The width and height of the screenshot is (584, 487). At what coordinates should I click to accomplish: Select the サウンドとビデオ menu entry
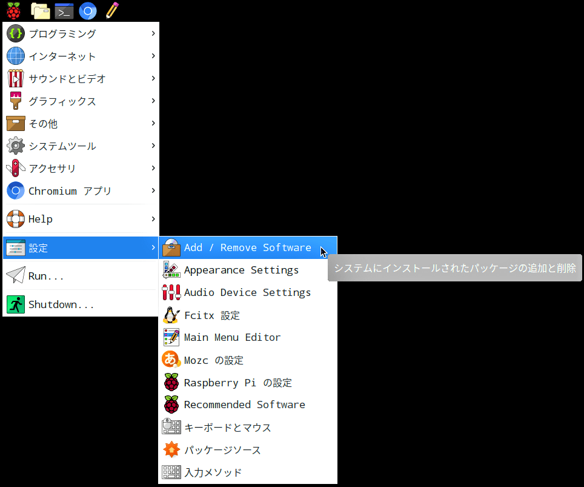81,78
